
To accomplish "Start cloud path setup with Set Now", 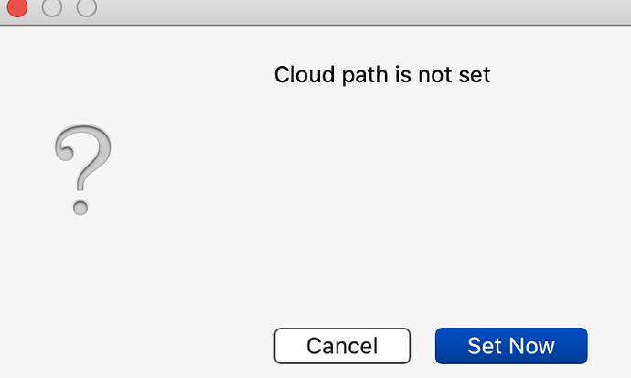I will click(511, 346).
